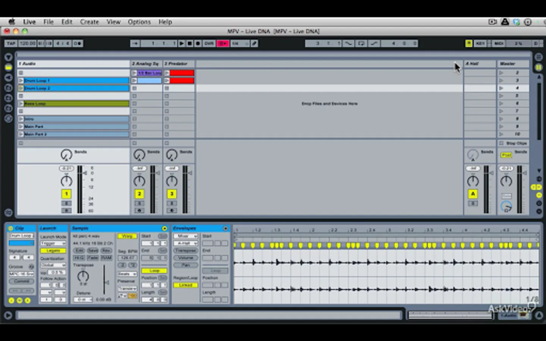Open the Plug-In Devices browser
This screenshot has width=546, height=341.
tap(8, 78)
